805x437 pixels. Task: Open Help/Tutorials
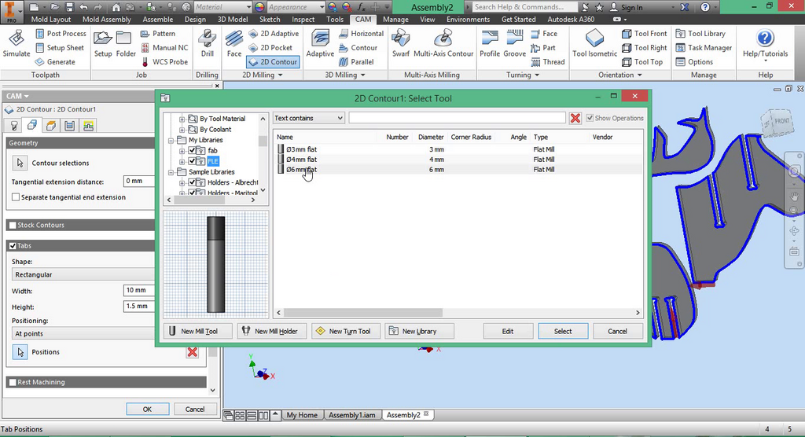tap(765, 45)
